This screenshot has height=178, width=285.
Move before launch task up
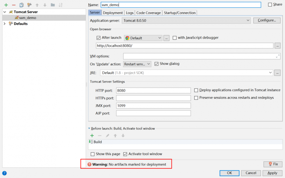(115, 136)
